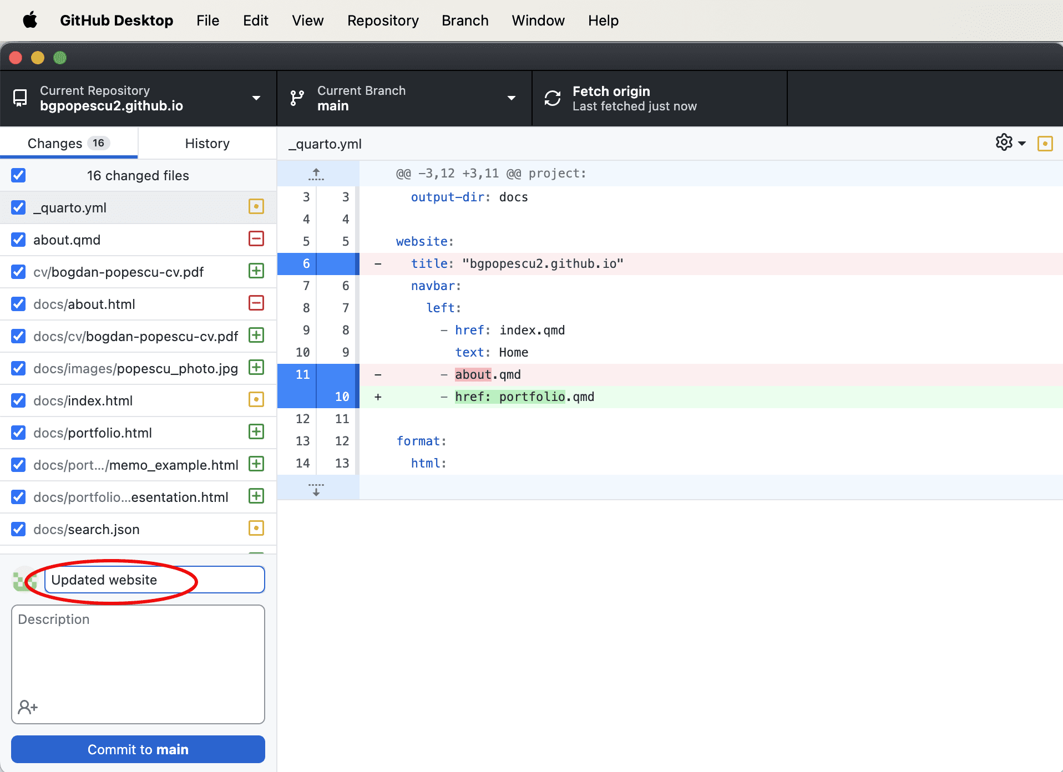This screenshot has width=1063, height=772.
Task: Click the removed status icon beside about.qmd
Action: click(x=256, y=239)
